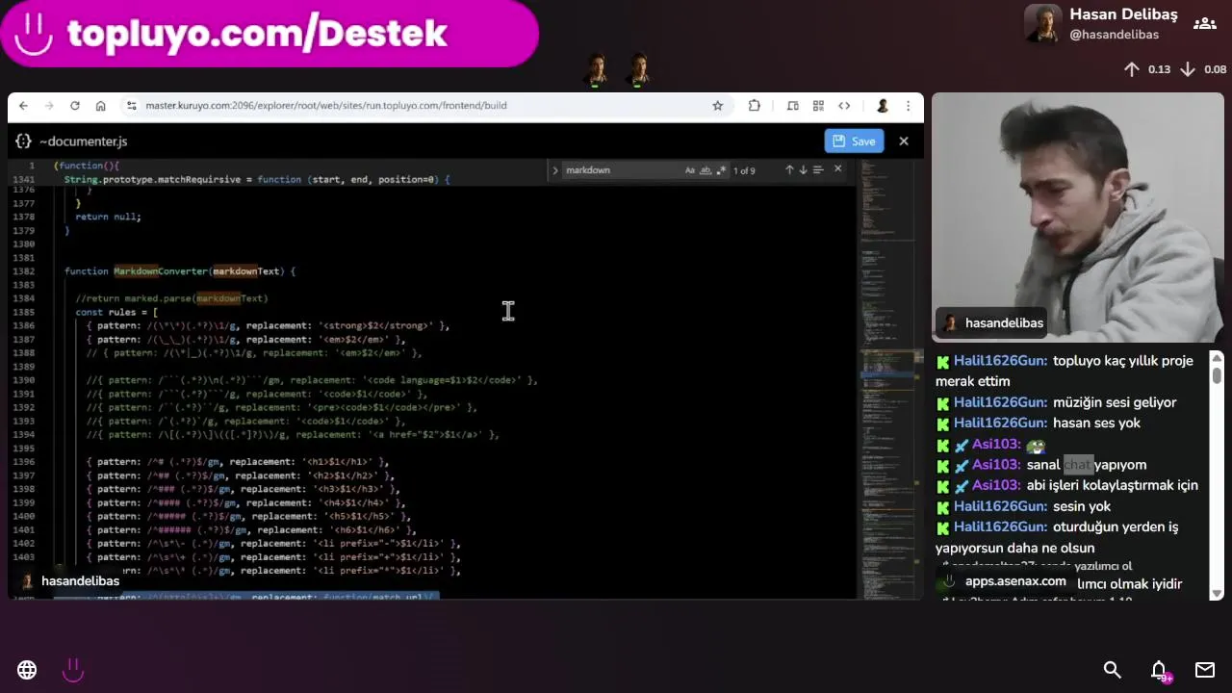Viewport: 1232px width, 693px height.
Task: Open the globe language icon
Action: [27, 670]
